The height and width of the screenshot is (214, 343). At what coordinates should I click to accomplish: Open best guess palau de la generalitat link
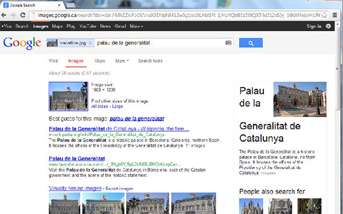(x=137, y=119)
